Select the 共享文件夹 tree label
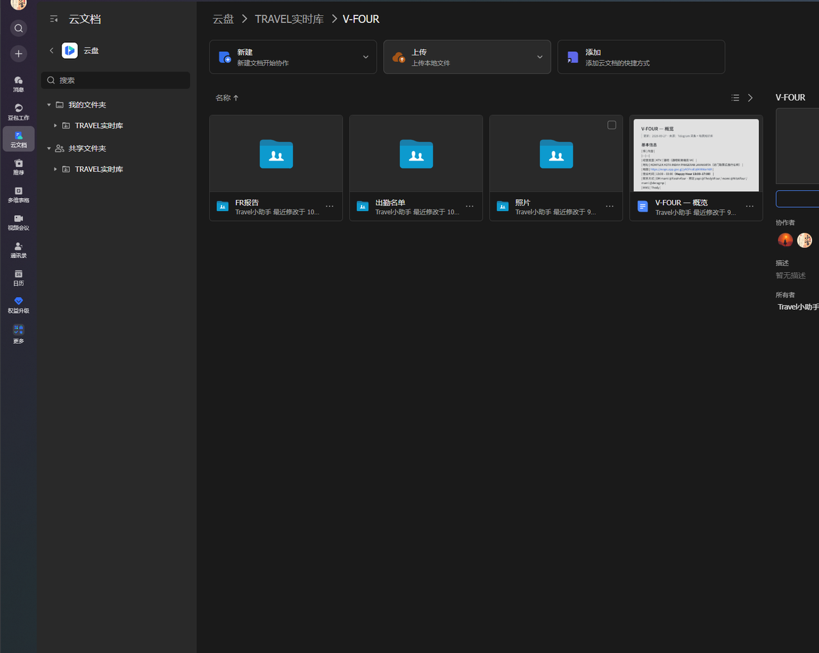Screen dimensions: 819x653 point(87,148)
